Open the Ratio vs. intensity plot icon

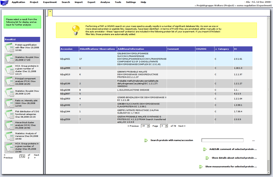[10, 103]
